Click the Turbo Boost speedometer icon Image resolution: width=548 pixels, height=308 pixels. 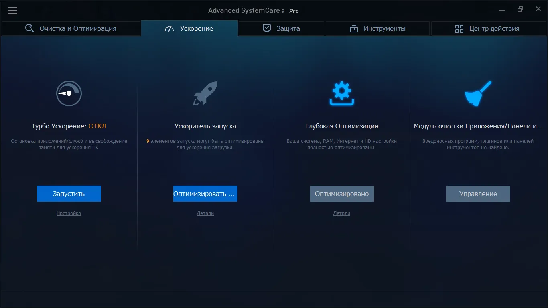click(69, 93)
